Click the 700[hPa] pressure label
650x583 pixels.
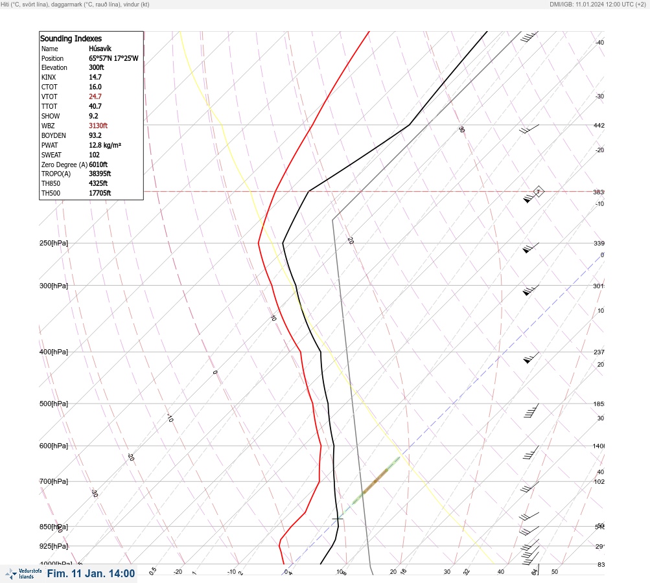click(54, 481)
